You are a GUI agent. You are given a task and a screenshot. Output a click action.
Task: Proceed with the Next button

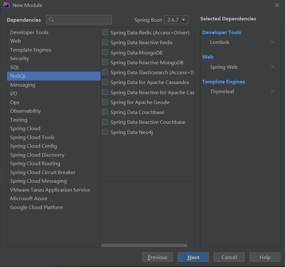193,257
